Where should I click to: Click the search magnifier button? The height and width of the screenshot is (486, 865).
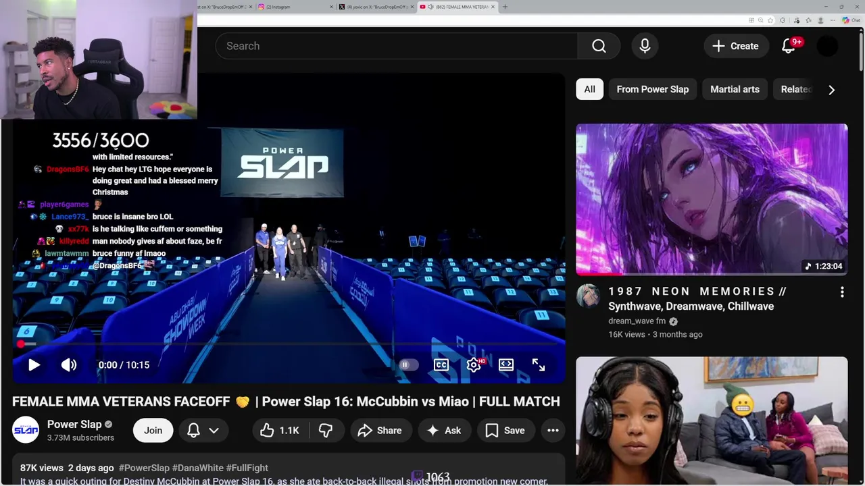tap(599, 46)
